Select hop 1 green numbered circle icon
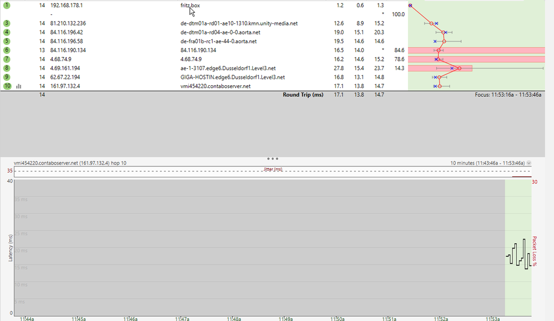 pos(6,6)
